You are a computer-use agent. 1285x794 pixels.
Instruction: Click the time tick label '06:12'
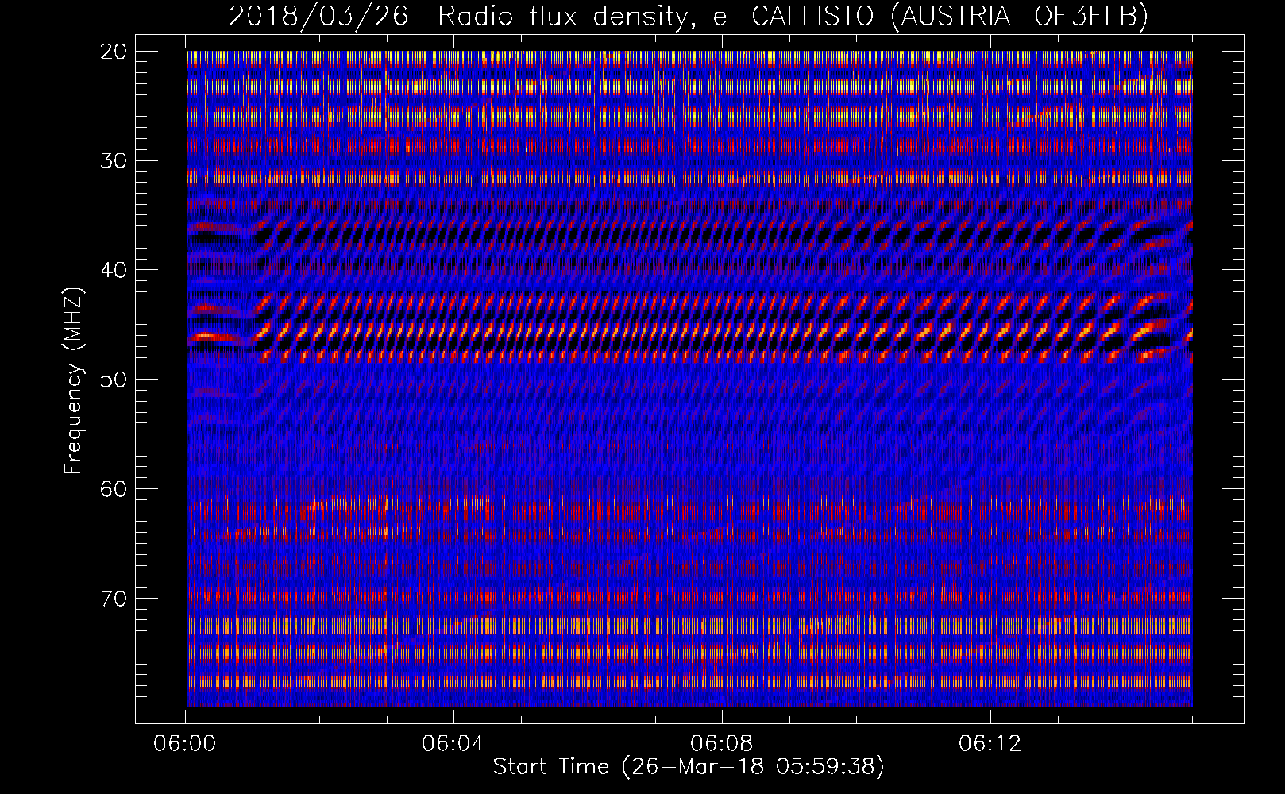[x=990, y=744]
